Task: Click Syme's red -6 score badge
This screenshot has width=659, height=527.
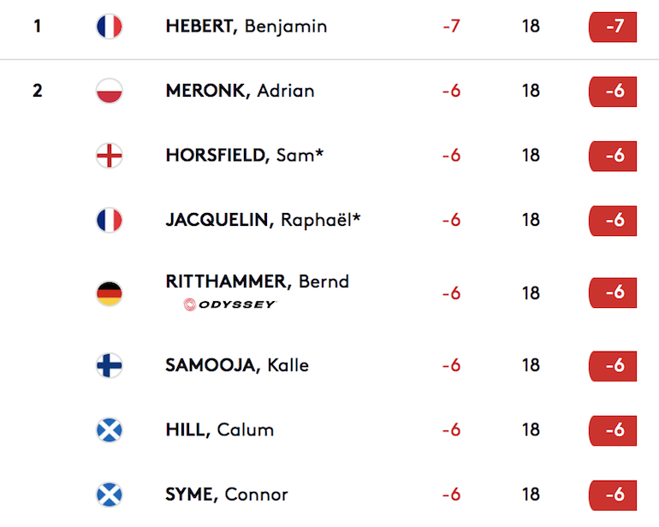Action: point(613,495)
